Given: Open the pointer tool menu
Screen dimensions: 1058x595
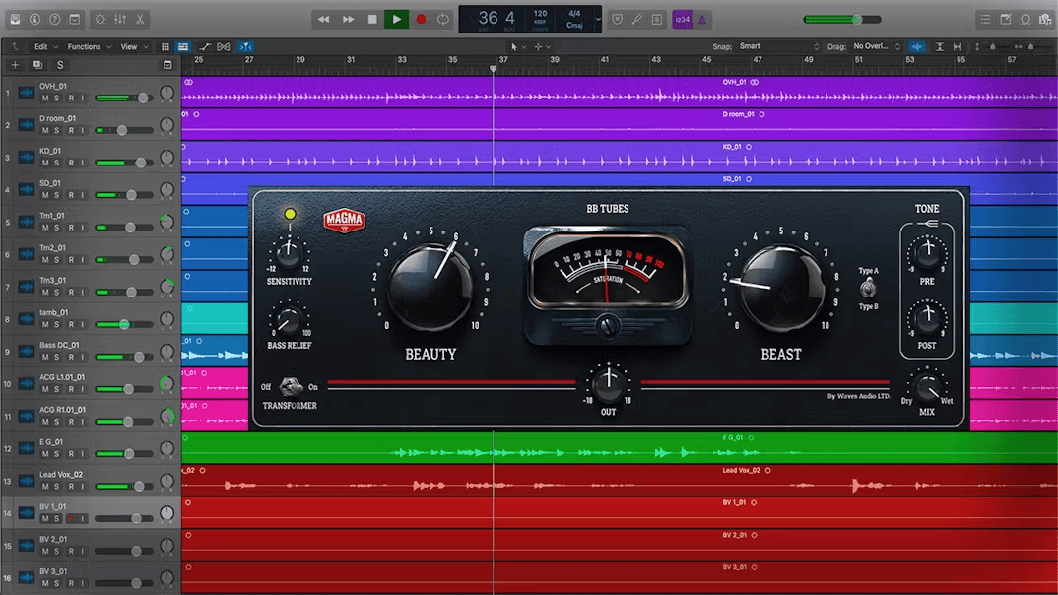Looking at the screenshot, I should point(517,46).
